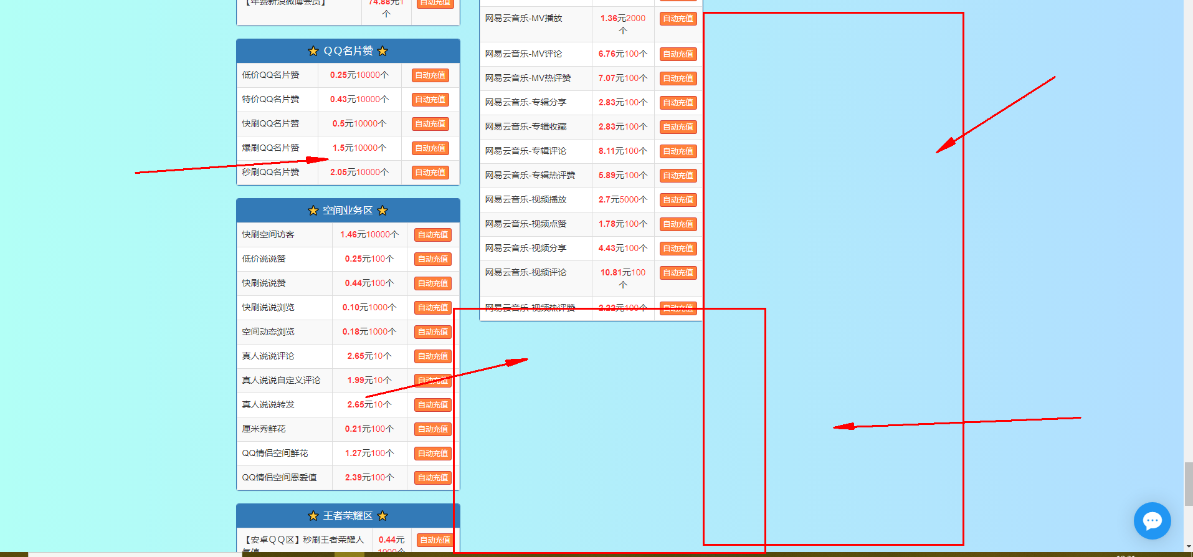
Task: Select the 低价QQ名片赞 item name
Action: pyautogui.click(x=270, y=75)
